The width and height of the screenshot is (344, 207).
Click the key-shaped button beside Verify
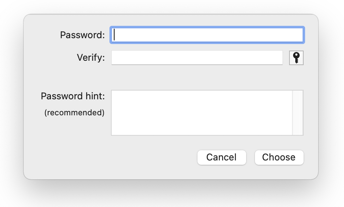296,58
